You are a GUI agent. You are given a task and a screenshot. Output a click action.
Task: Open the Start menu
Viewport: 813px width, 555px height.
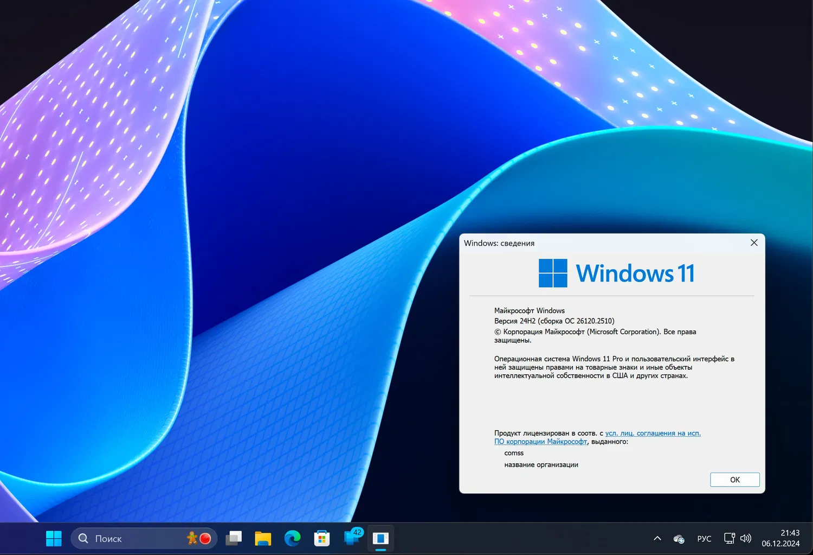click(x=54, y=538)
